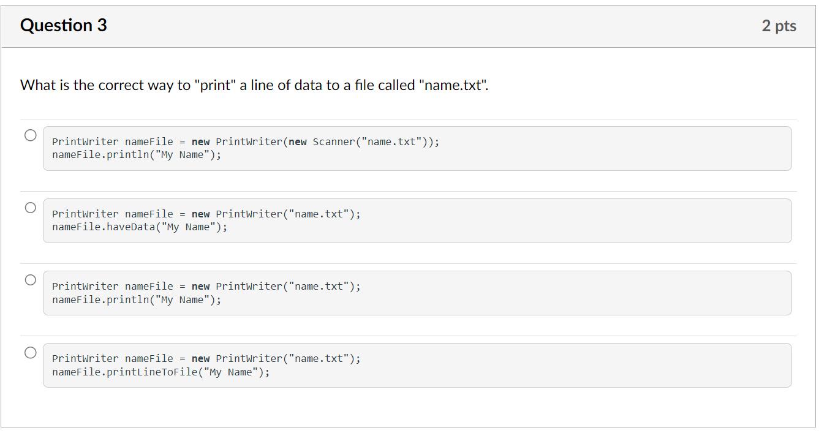
Task: Click the word Scanner in the first answer
Action: [333, 142]
